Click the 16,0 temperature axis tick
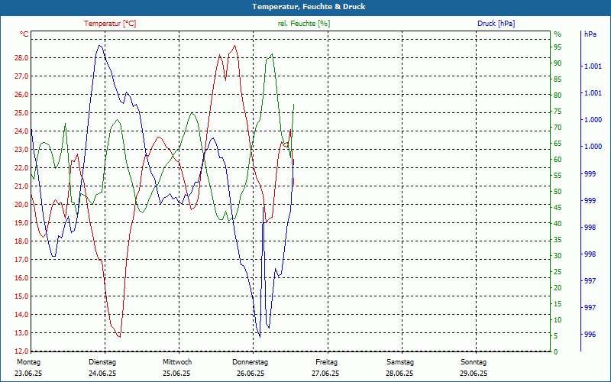 [x=21, y=277]
